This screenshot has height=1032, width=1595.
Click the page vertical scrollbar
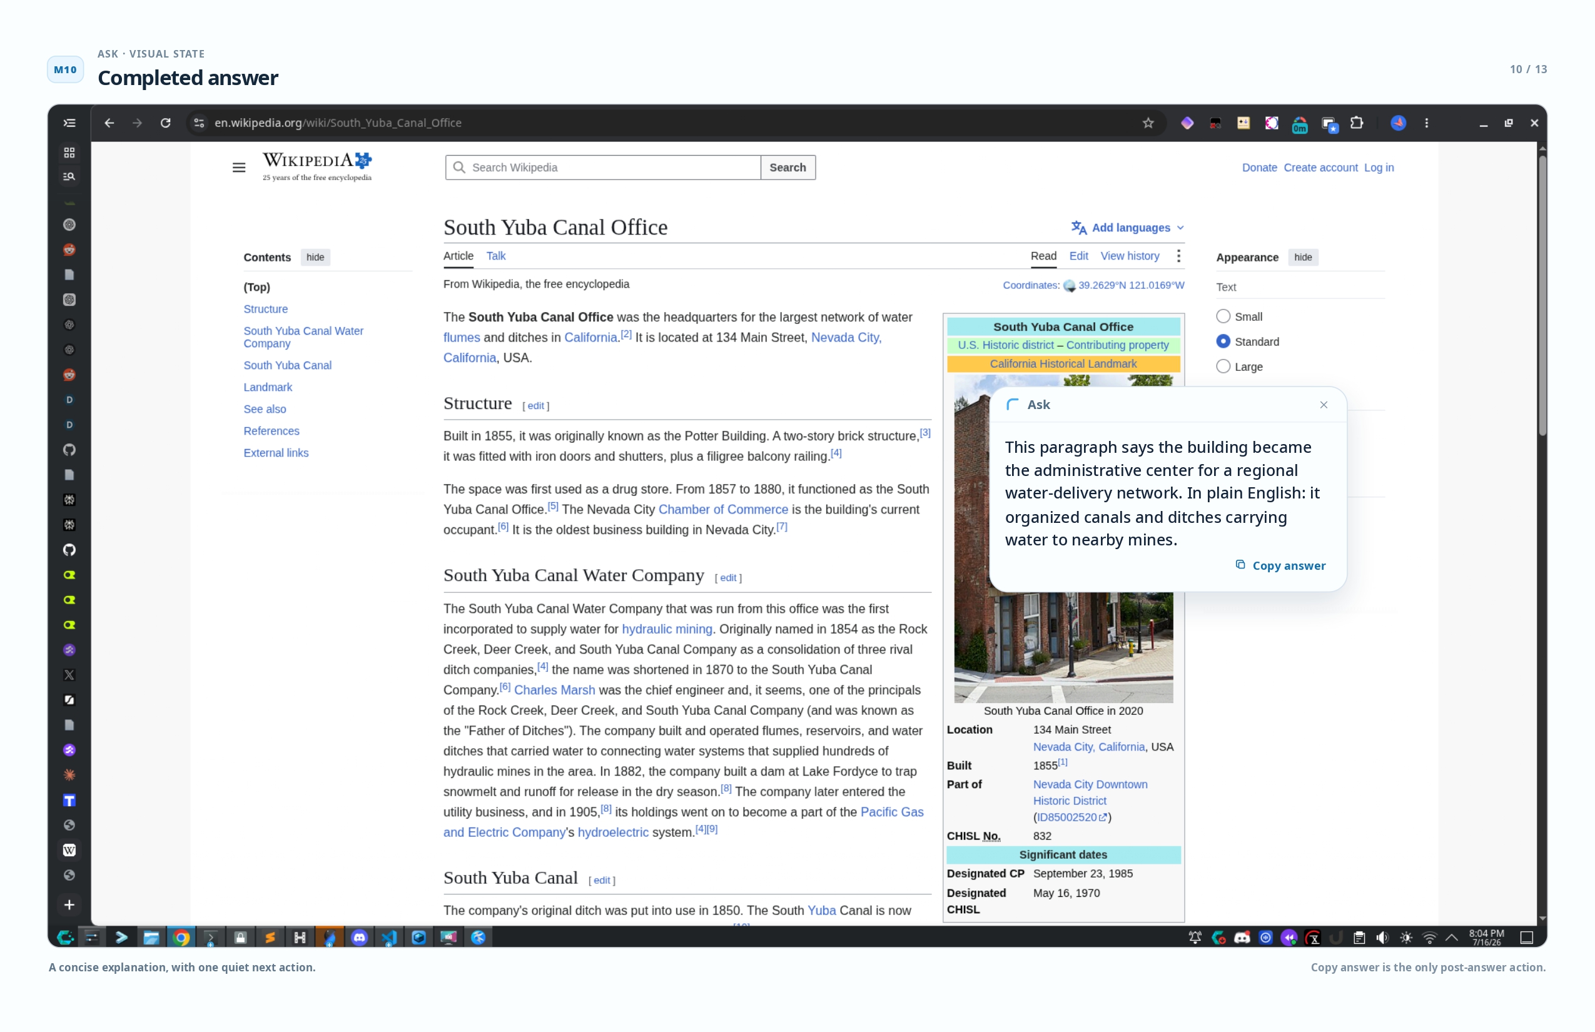tap(1542, 295)
